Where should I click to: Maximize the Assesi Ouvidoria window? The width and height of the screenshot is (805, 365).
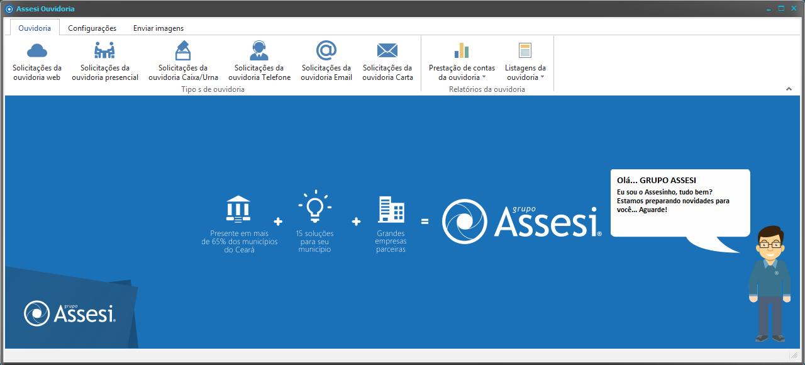tap(781, 9)
